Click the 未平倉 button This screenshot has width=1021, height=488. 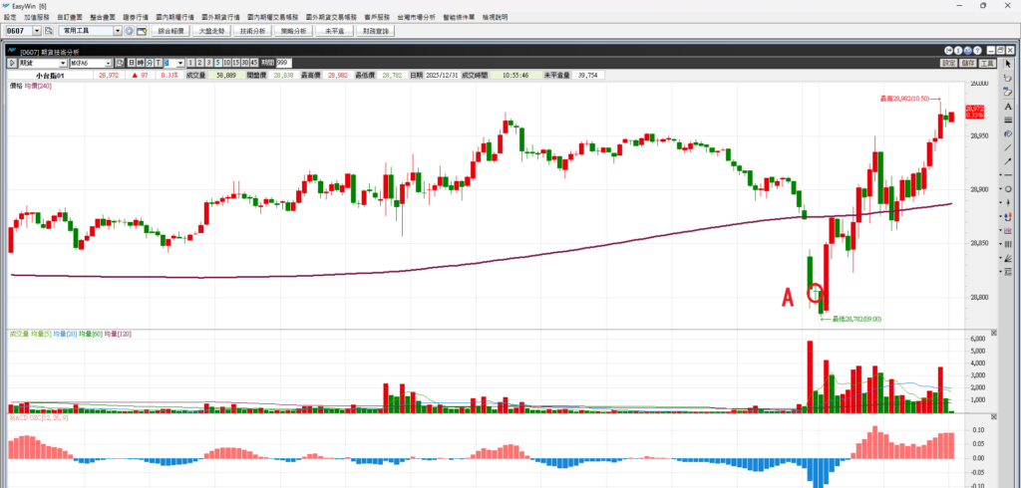coord(333,32)
